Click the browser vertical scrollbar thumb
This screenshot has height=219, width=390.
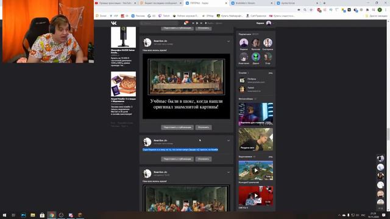[388, 134]
